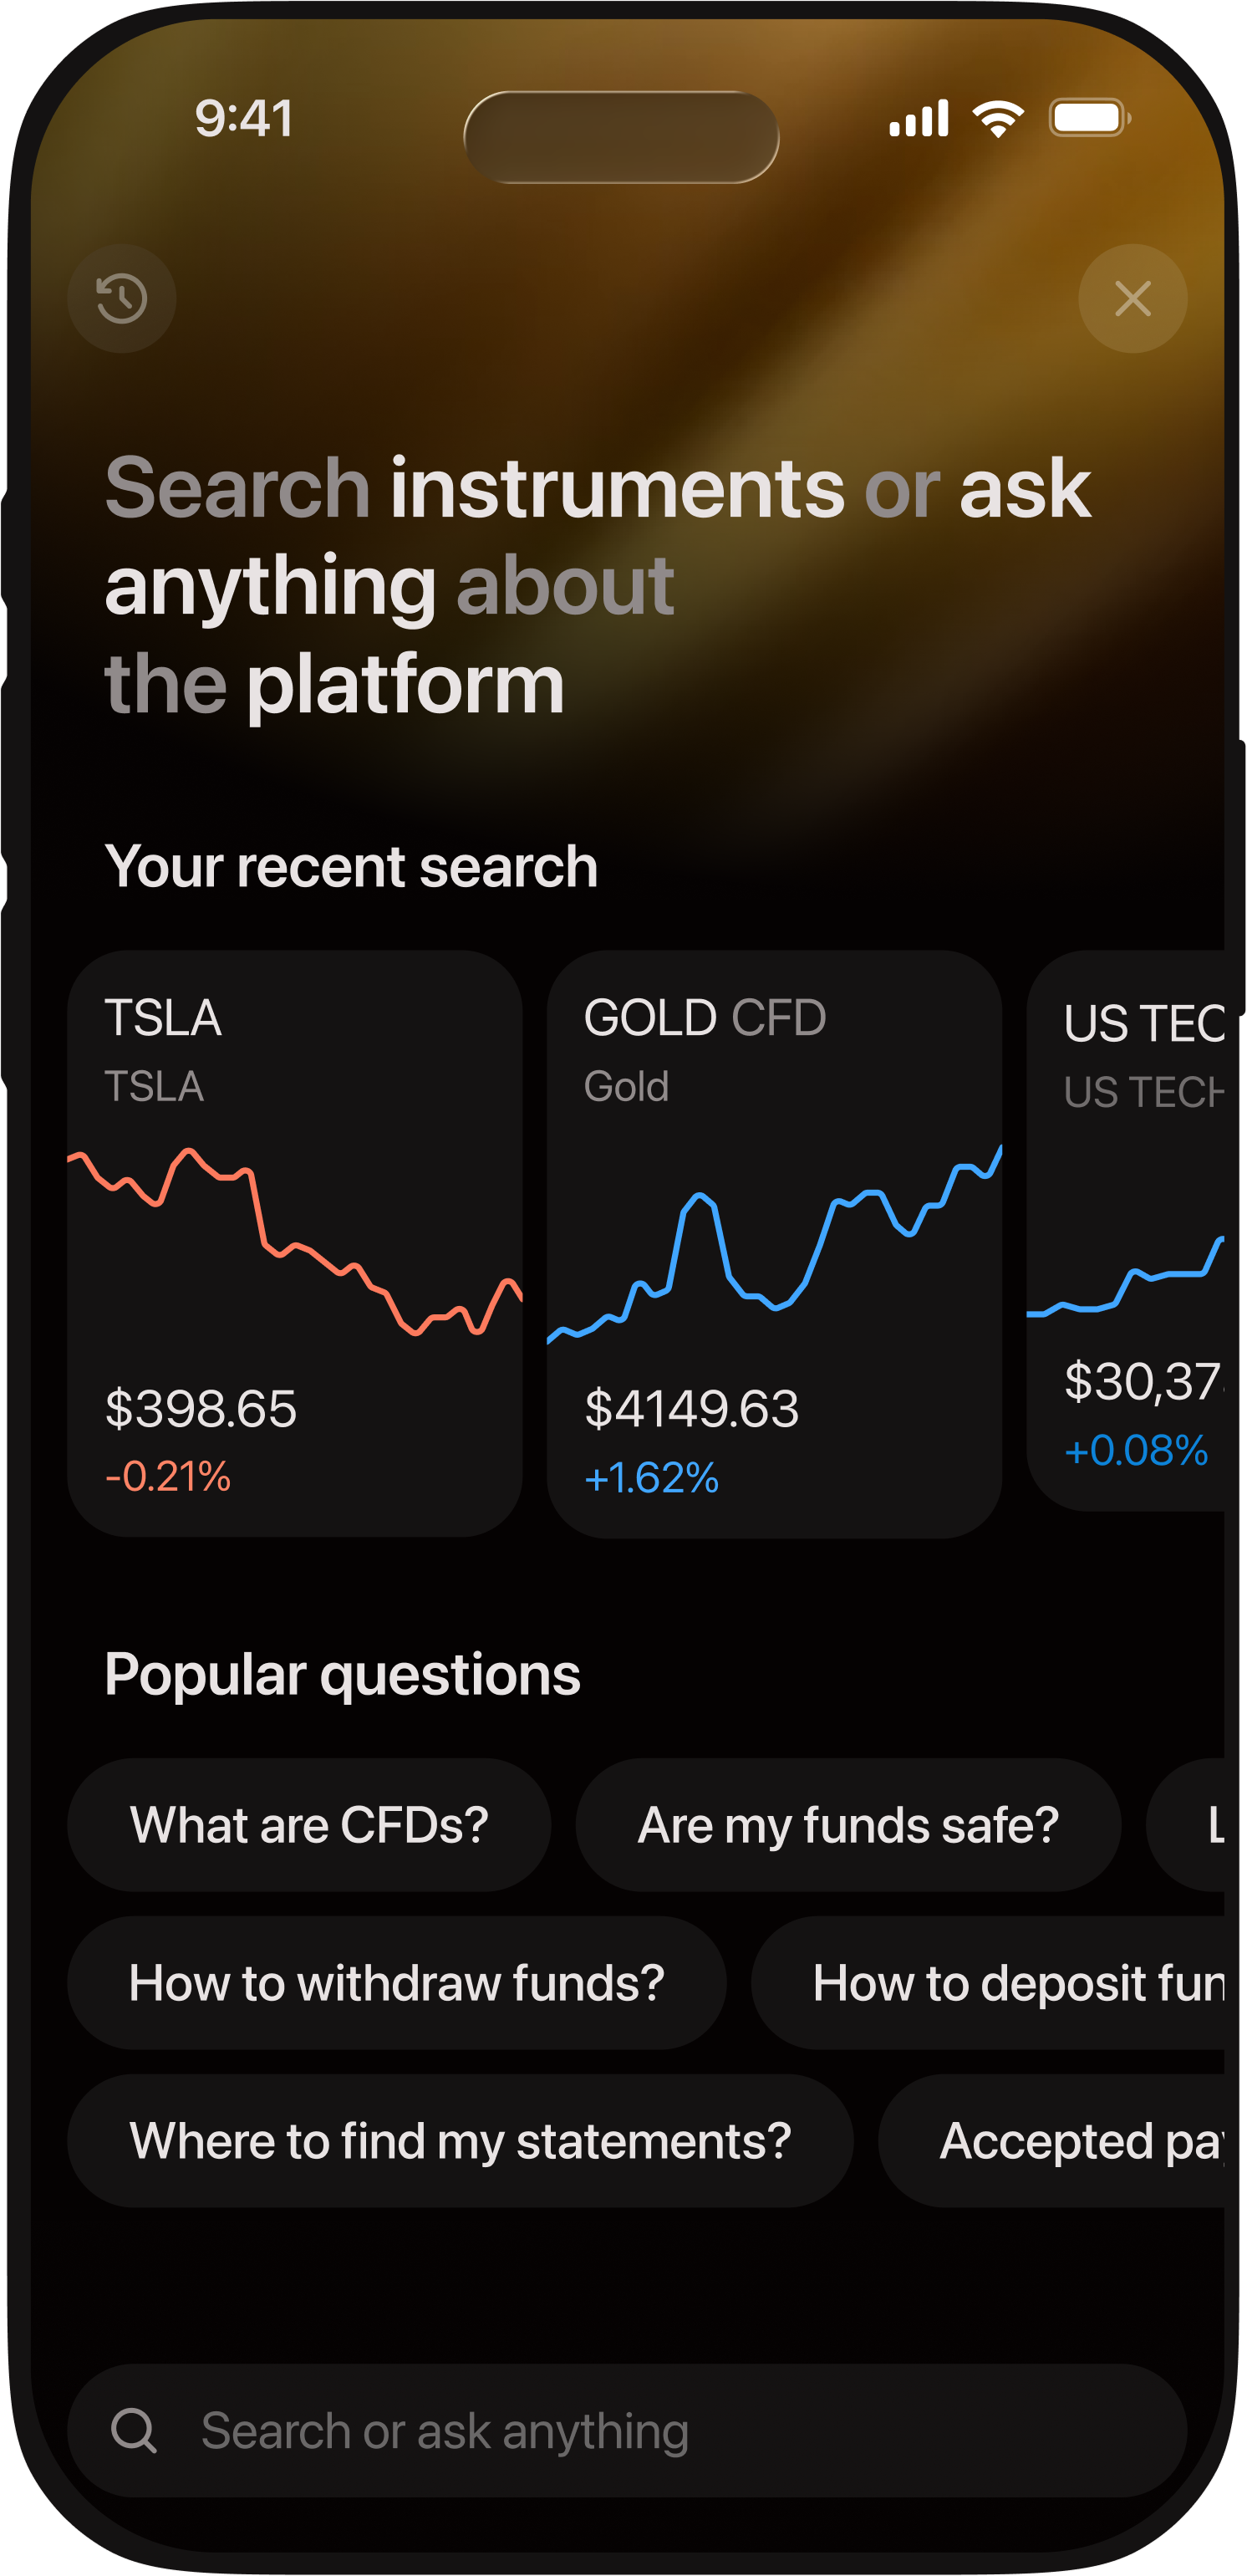
Task: Tap the Wi-Fi status icon
Action: (x=998, y=118)
